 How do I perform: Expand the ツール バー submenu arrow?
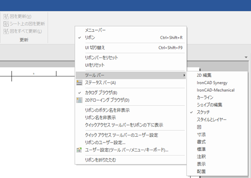[184, 75]
